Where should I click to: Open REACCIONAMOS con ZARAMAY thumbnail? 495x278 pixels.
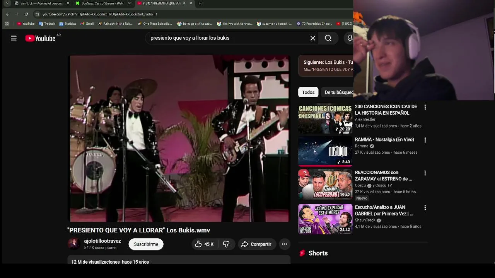[325, 184]
